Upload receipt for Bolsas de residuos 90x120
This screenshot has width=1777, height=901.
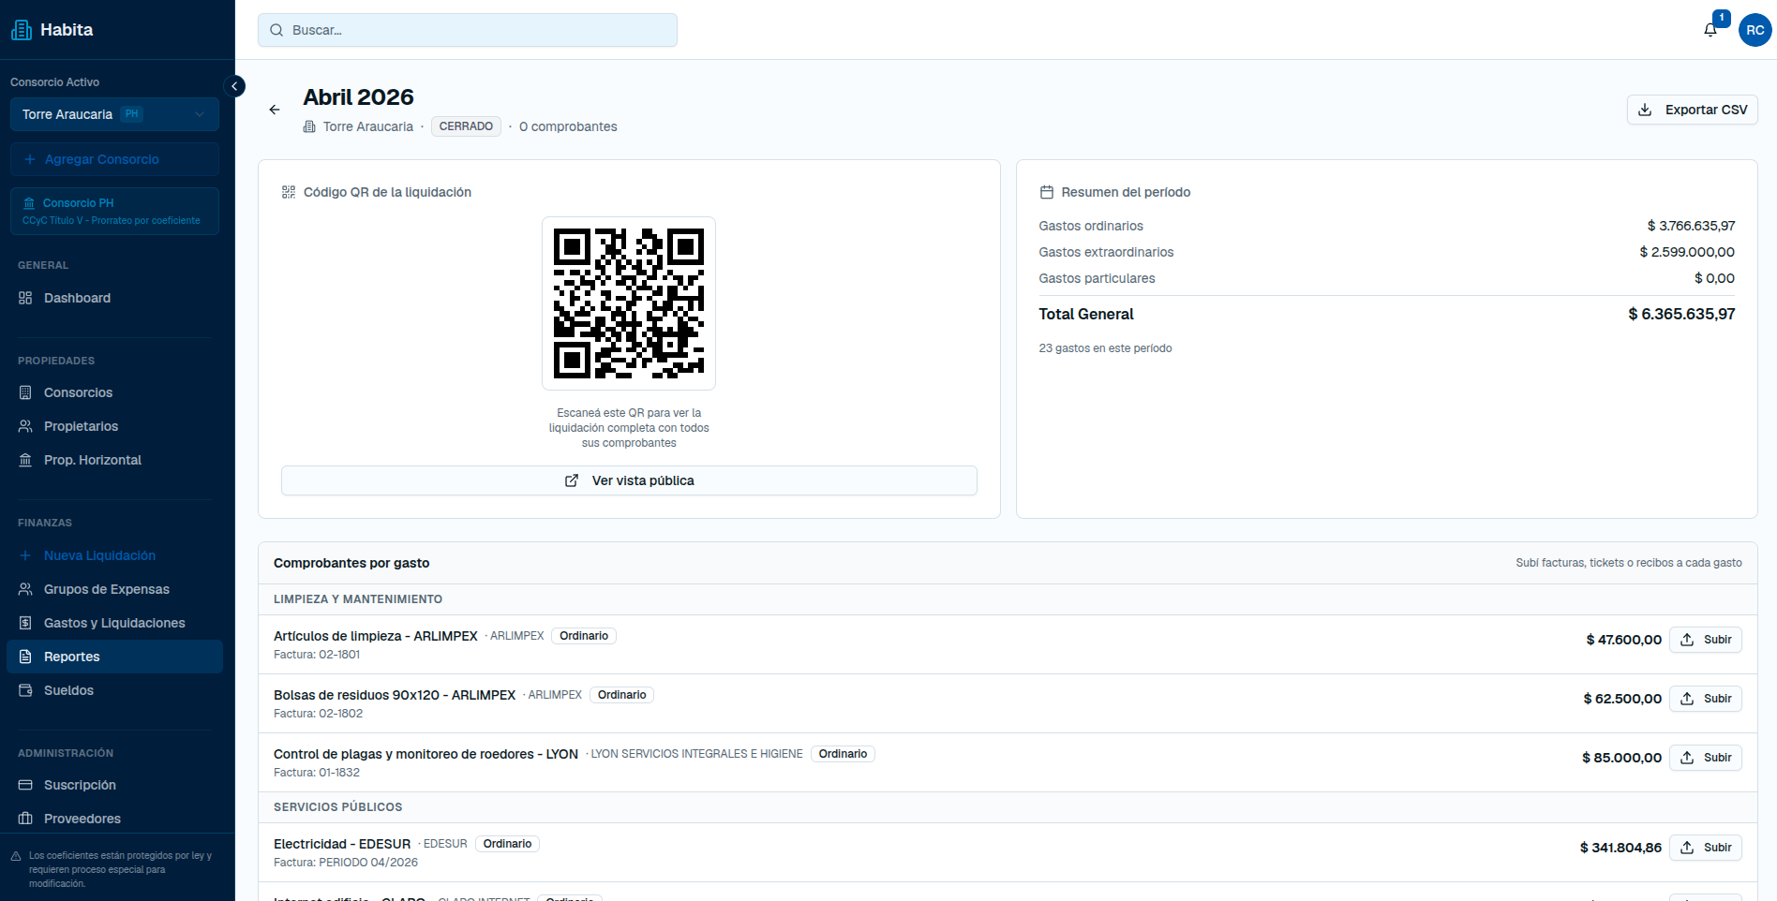pos(1705,699)
